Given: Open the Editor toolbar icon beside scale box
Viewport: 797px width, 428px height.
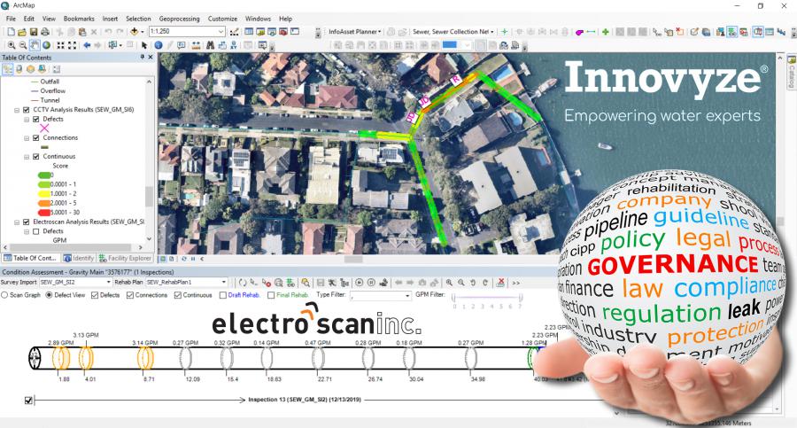Looking at the screenshot, I should point(235,32).
